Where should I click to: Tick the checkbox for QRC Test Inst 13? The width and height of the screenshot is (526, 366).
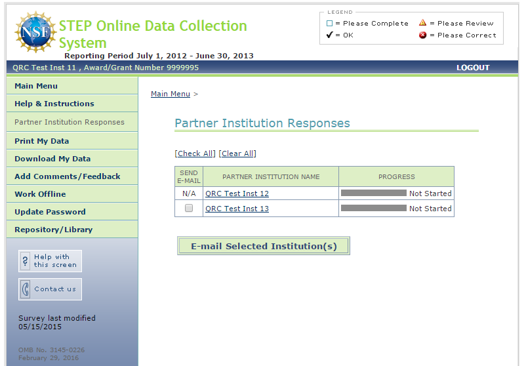click(189, 209)
